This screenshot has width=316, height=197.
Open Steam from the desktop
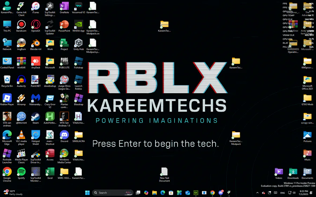[x=36, y=118]
